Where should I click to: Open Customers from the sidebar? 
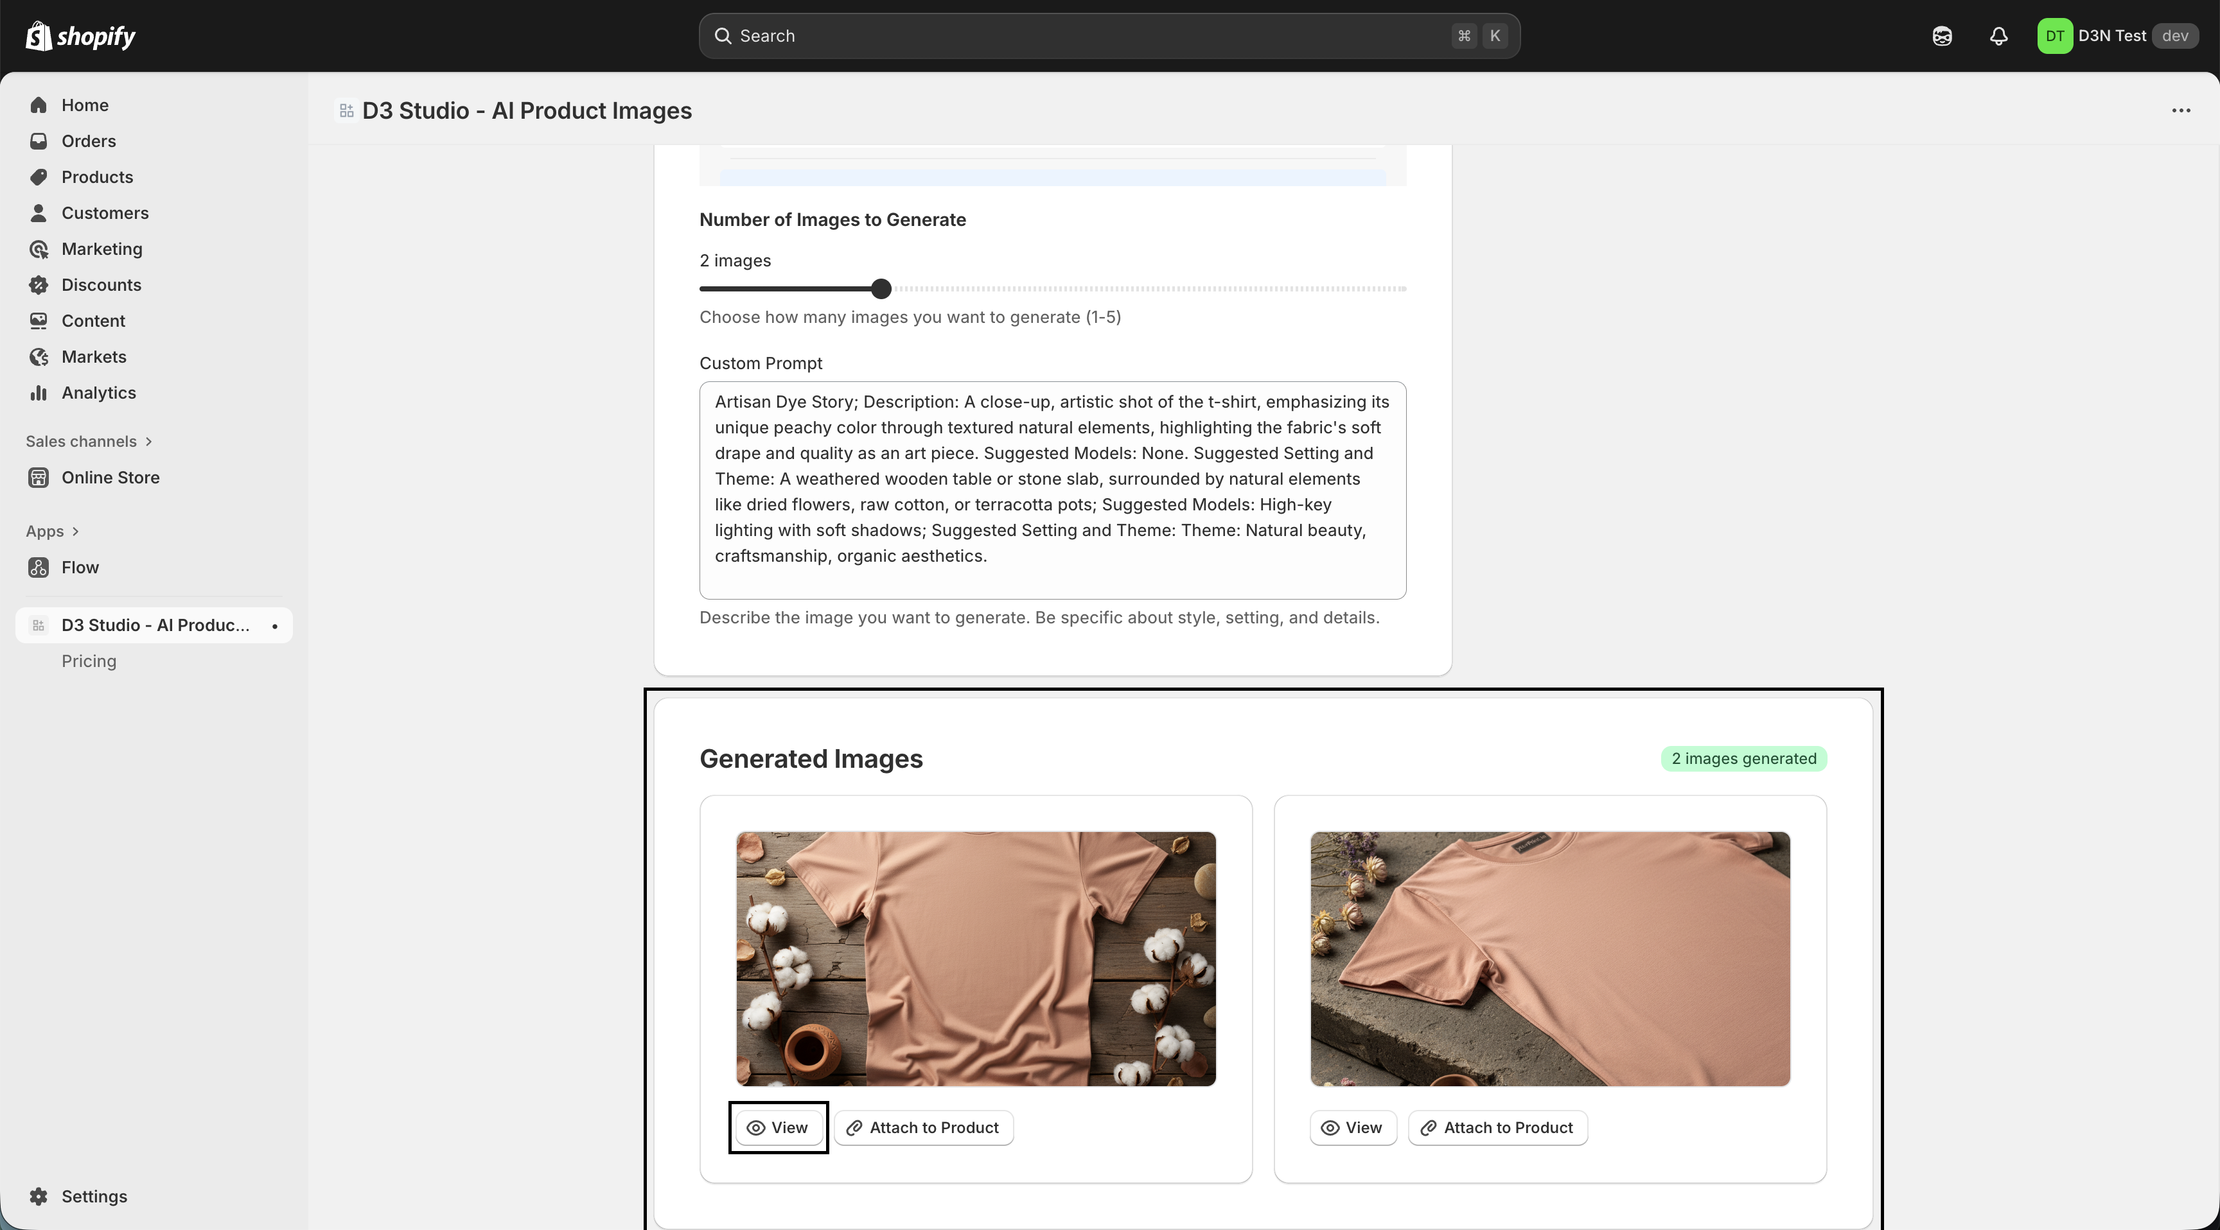coord(104,212)
